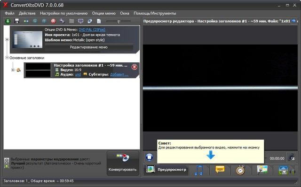The height and width of the screenshot is (187, 301).
Task: Stop playback with the blue stop button
Action: coord(150,157)
